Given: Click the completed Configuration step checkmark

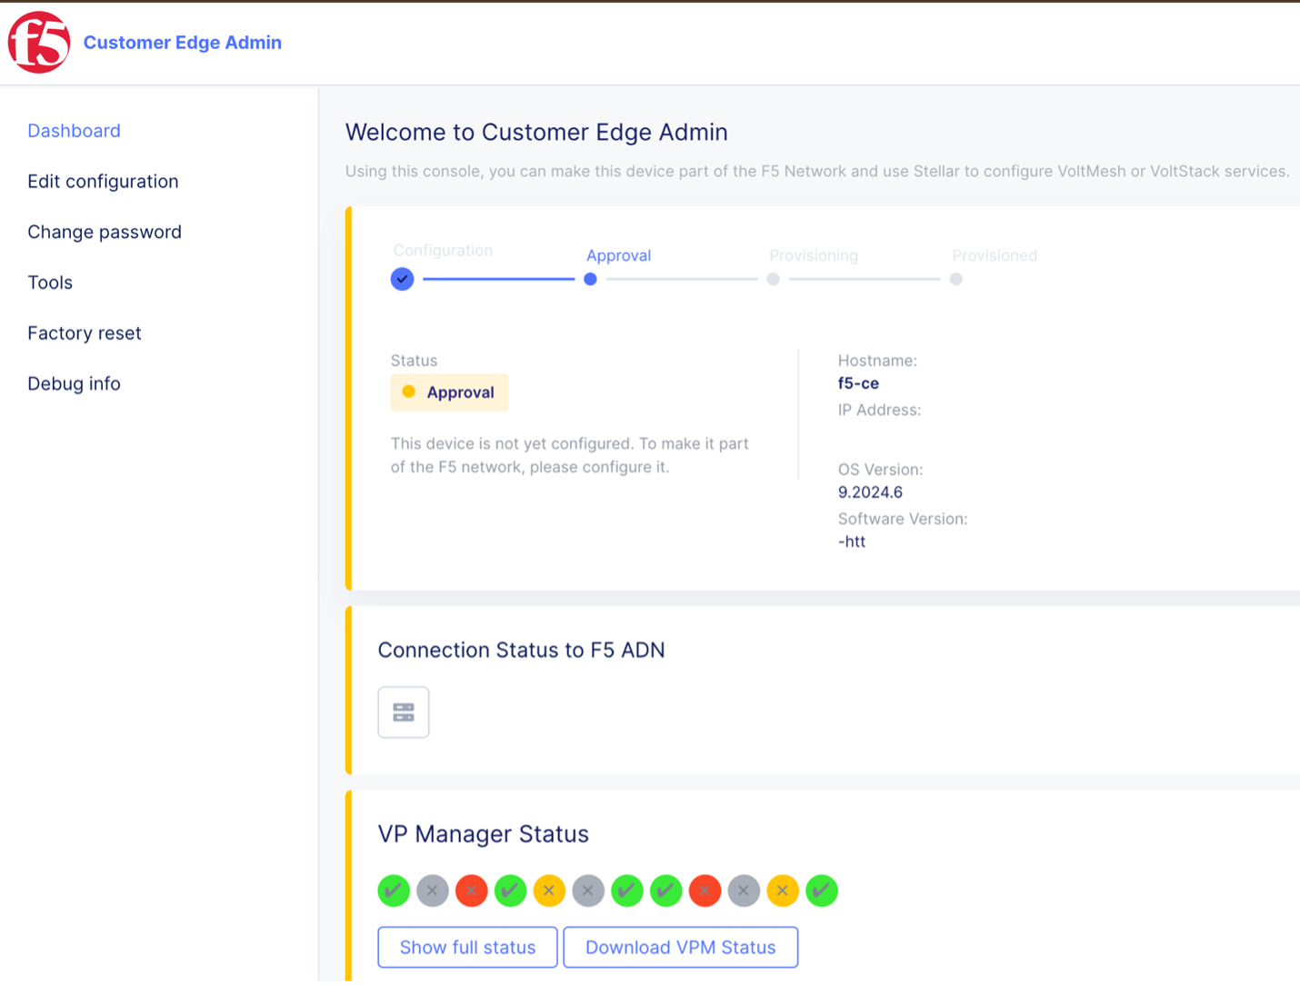Looking at the screenshot, I should (402, 279).
